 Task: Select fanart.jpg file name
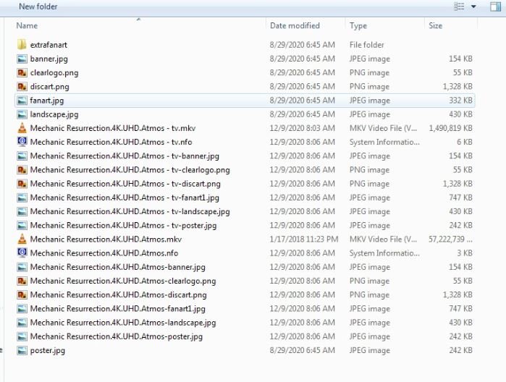[47, 101]
